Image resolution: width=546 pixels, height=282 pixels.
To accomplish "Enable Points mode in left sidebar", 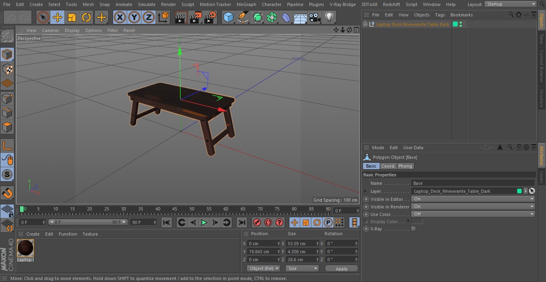I will (x=7, y=98).
